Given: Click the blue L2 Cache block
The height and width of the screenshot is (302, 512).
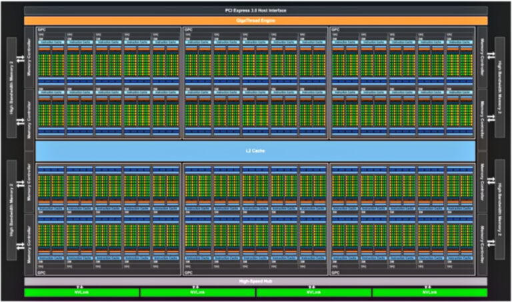Looking at the screenshot, I should (256, 151).
